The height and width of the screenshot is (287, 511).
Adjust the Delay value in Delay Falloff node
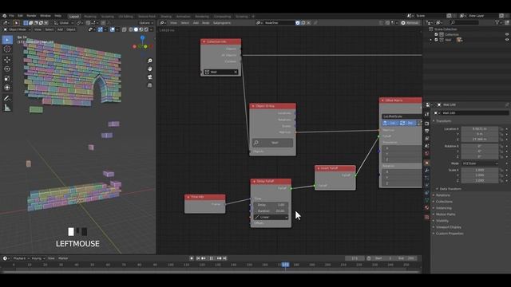pos(271,205)
